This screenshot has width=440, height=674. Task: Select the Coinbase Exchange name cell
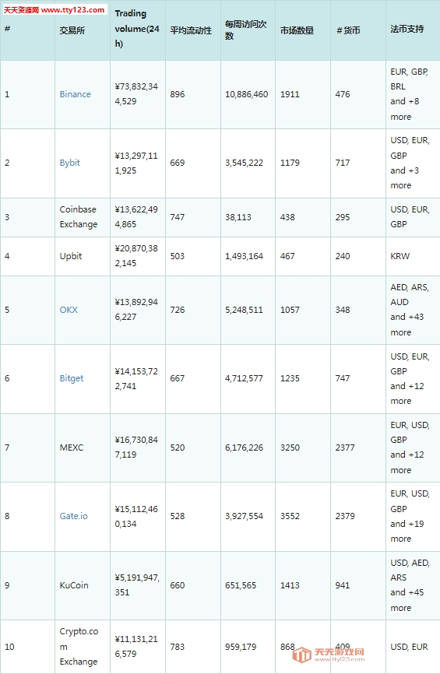pyautogui.click(x=79, y=216)
